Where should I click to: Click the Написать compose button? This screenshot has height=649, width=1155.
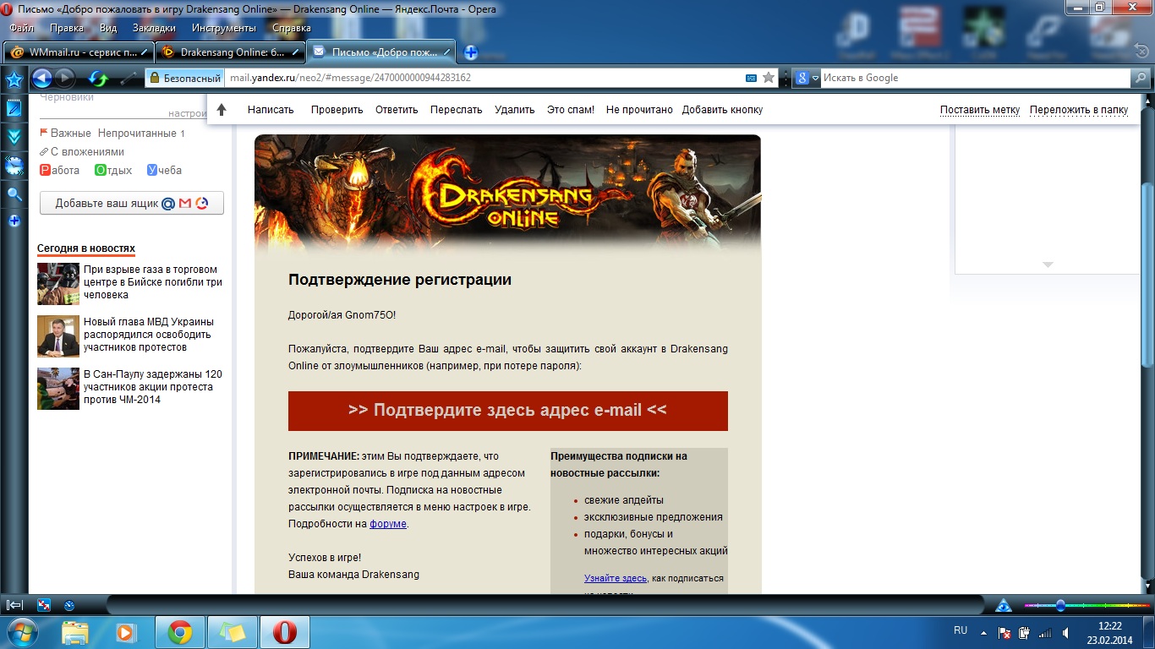(271, 110)
